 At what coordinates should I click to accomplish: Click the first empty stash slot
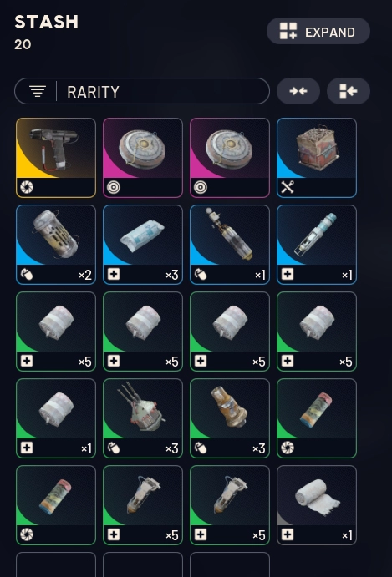tap(56, 564)
